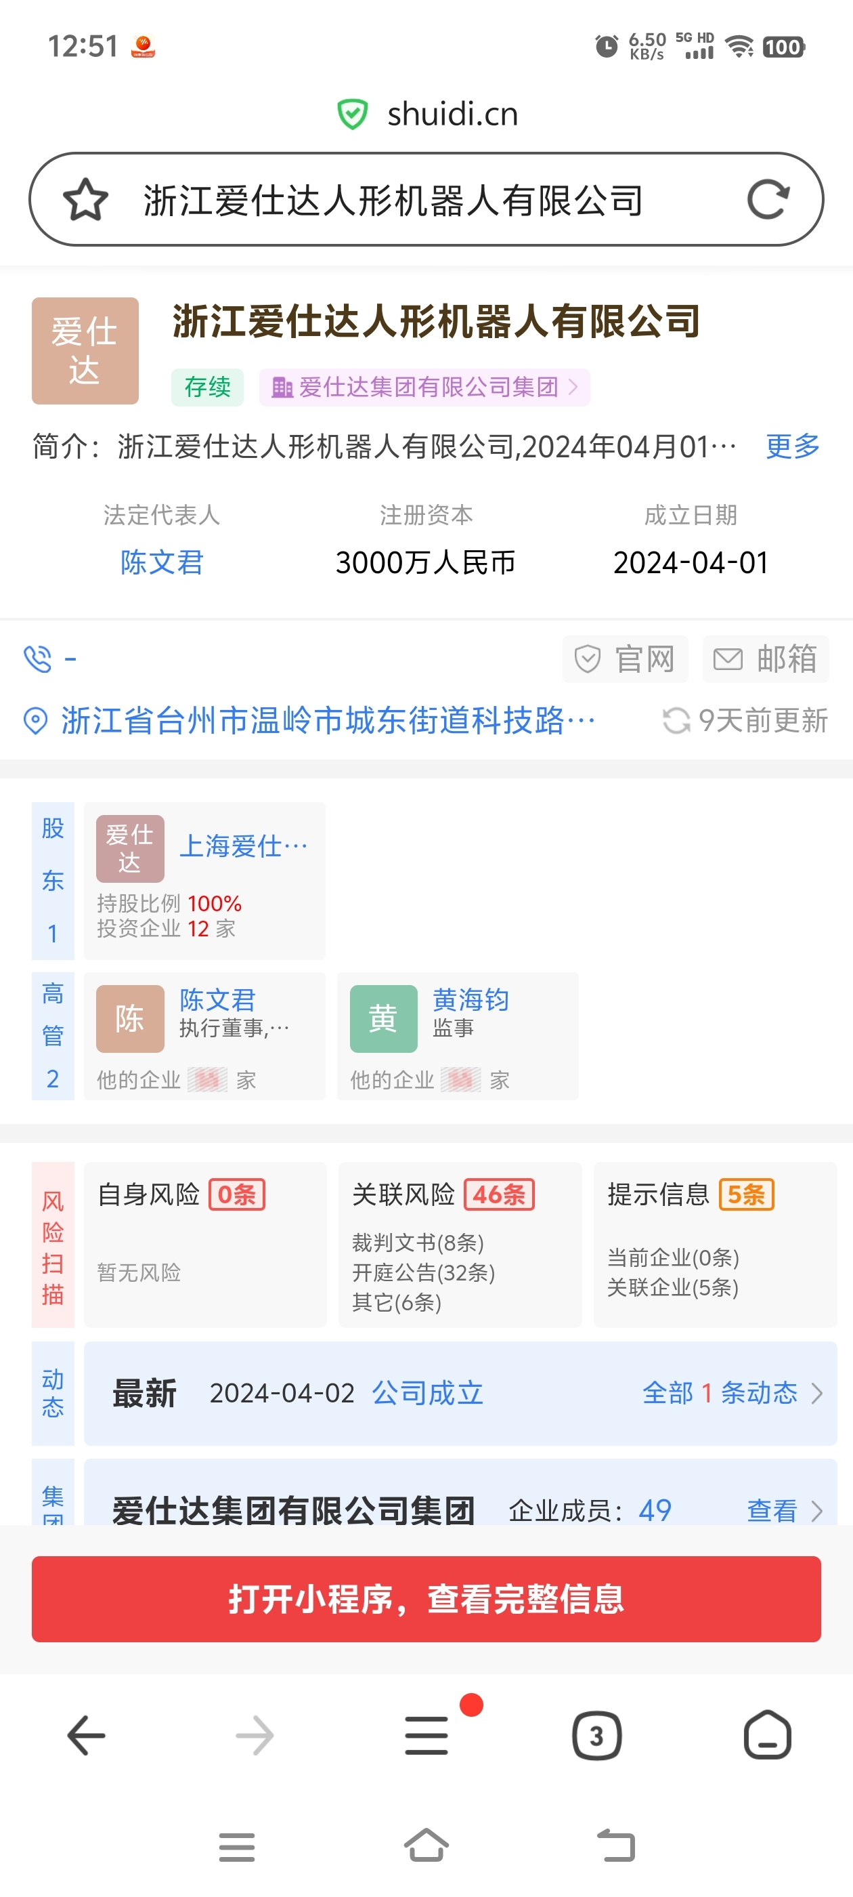
Task: Tap 打开小程序，查看完整信息 button
Action: click(x=426, y=1599)
